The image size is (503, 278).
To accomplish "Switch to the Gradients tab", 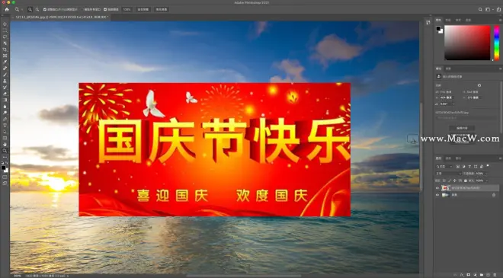I will click(x=458, y=20).
